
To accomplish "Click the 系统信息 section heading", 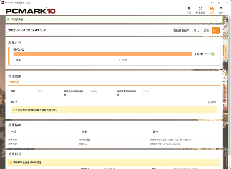I will pyautogui.click(x=15, y=154).
